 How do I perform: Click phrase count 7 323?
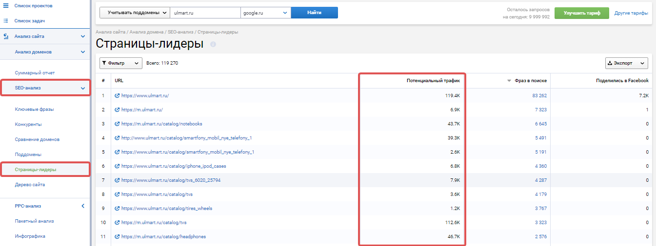(x=541, y=110)
